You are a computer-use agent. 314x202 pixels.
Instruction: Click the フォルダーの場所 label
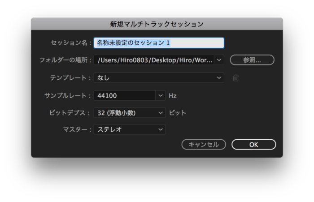pyautogui.click(x=65, y=60)
